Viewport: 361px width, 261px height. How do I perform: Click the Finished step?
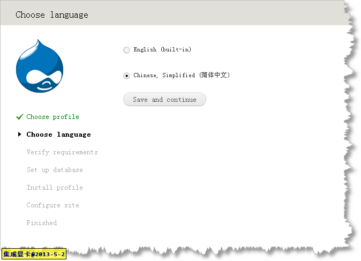42,223
